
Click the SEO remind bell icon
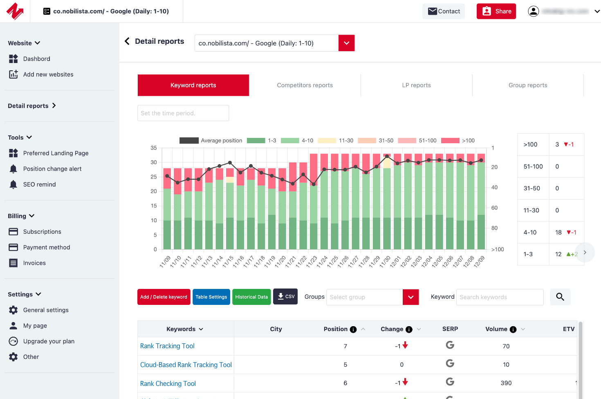[13, 185]
